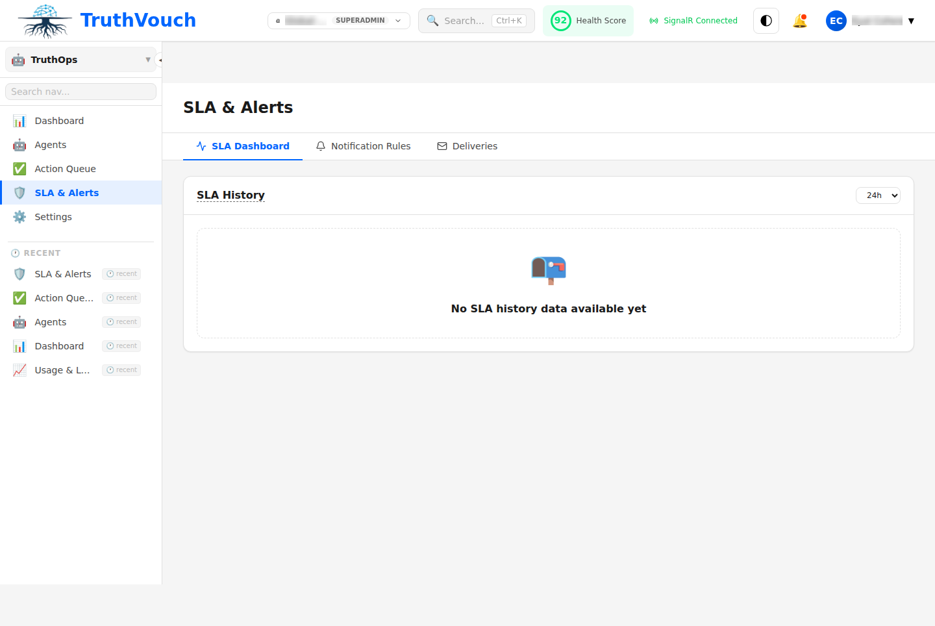Open notifications via the bell icon
935x626 pixels.
(x=800, y=20)
